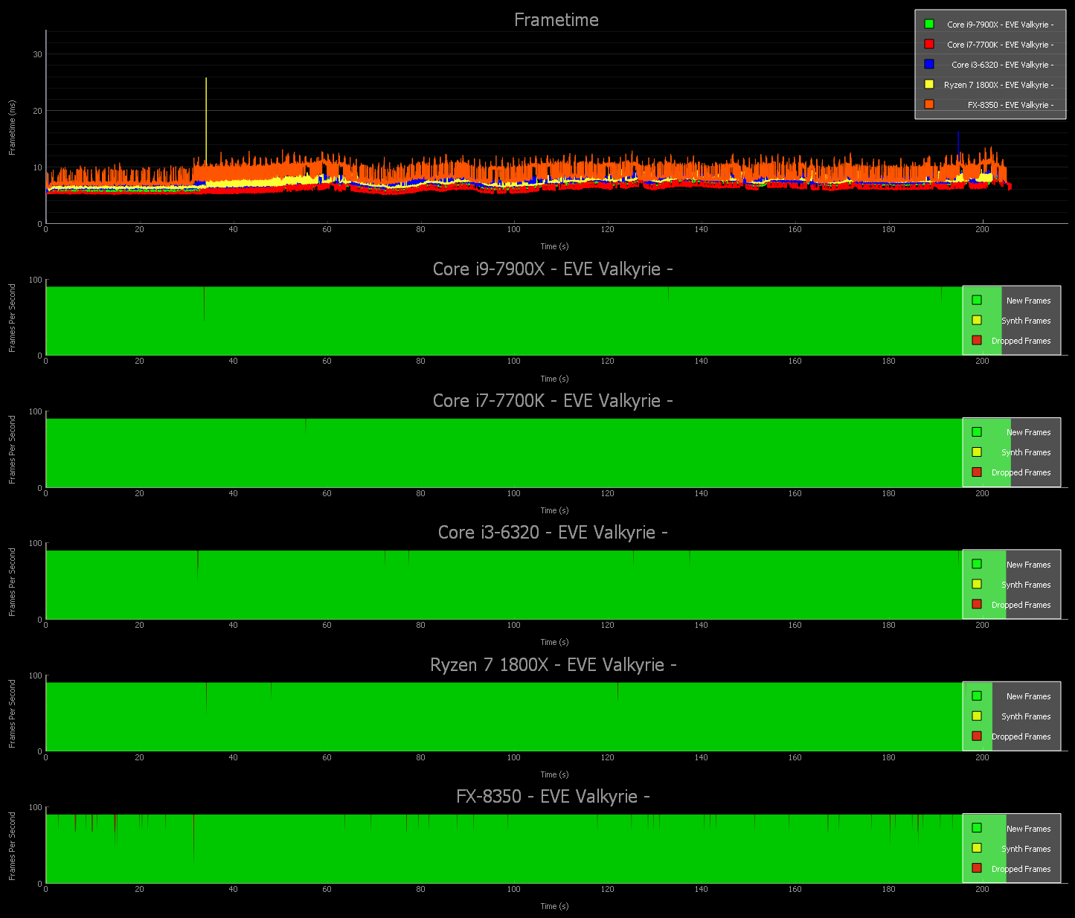Select 'Synth Frames' label in Core i3-6320 legend

pyautogui.click(x=1027, y=585)
